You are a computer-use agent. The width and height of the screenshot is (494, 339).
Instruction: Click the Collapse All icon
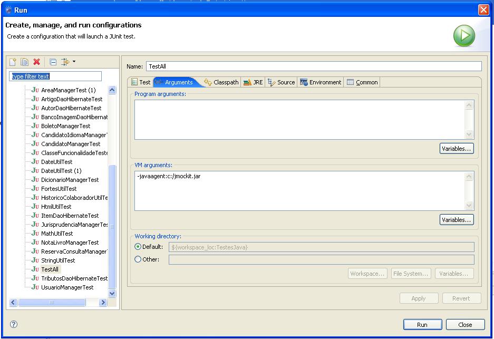[53, 62]
